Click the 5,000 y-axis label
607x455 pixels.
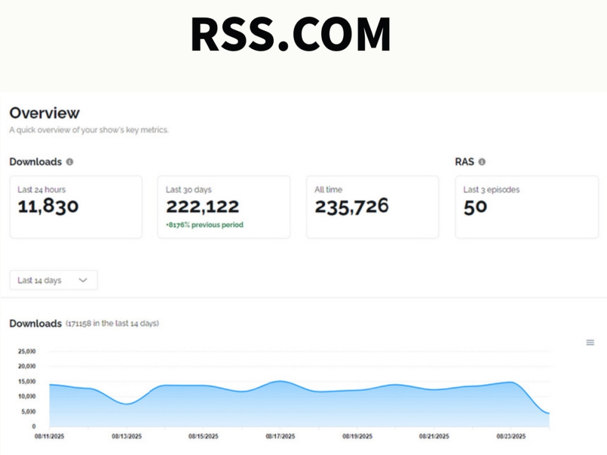29,412
